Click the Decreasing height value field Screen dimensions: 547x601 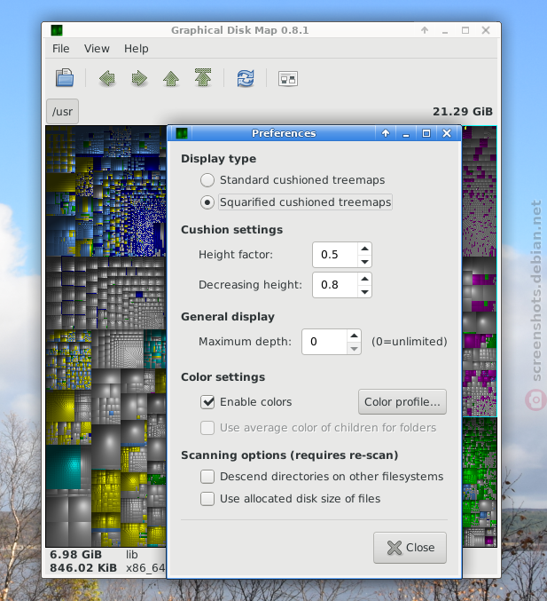tap(335, 285)
